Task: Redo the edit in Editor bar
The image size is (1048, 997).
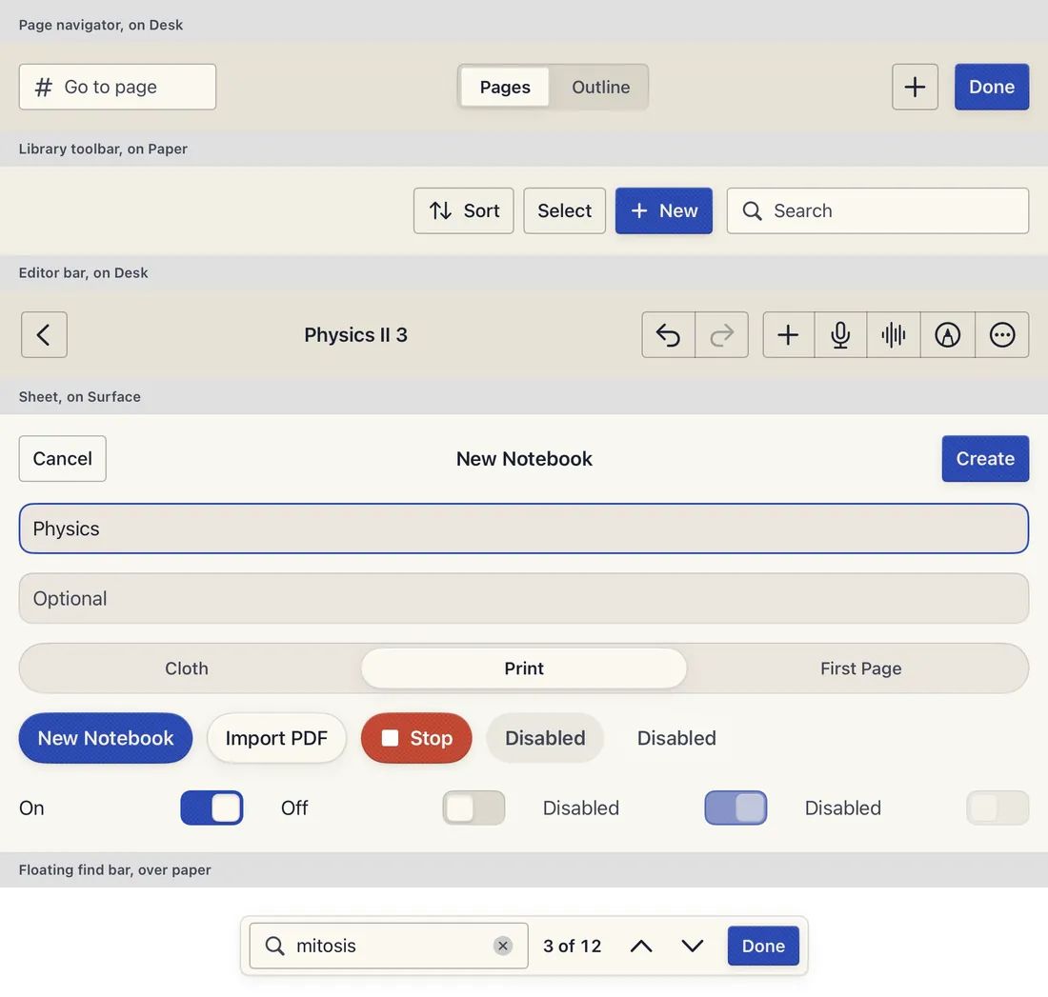Action: click(722, 335)
